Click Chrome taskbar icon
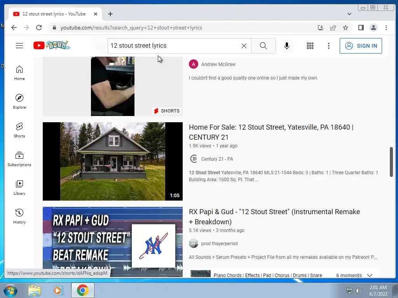The image size is (398, 298). (x=82, y=290)
